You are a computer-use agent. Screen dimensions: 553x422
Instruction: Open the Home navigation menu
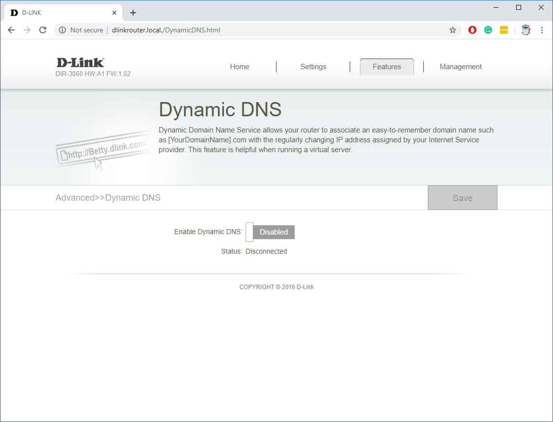pyautogui.click(x=239, y=67)
